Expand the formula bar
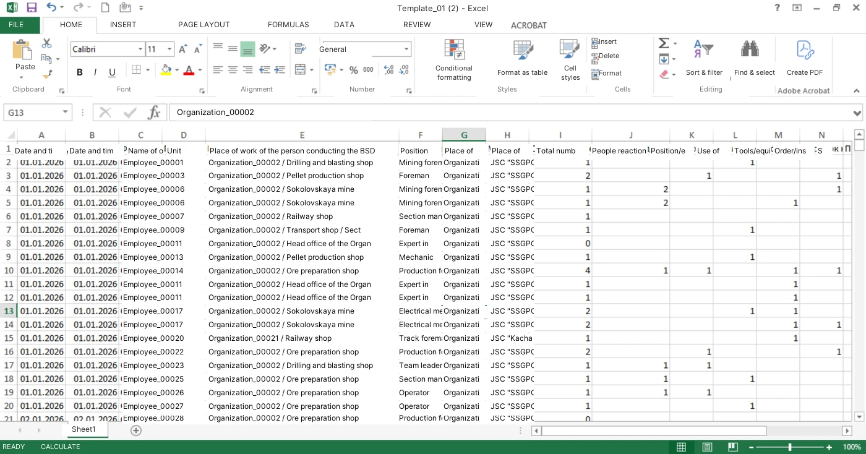The image size is (866, 454). 857,113
